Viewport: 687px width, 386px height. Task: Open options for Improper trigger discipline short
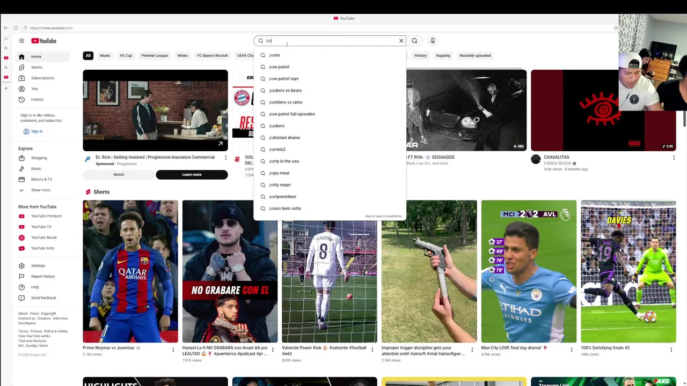(x=472, y=350)
